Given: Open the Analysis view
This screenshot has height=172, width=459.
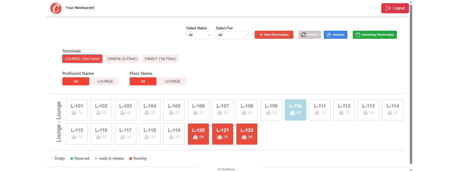Looking at the screenshot, I should [x=336, y=35].
